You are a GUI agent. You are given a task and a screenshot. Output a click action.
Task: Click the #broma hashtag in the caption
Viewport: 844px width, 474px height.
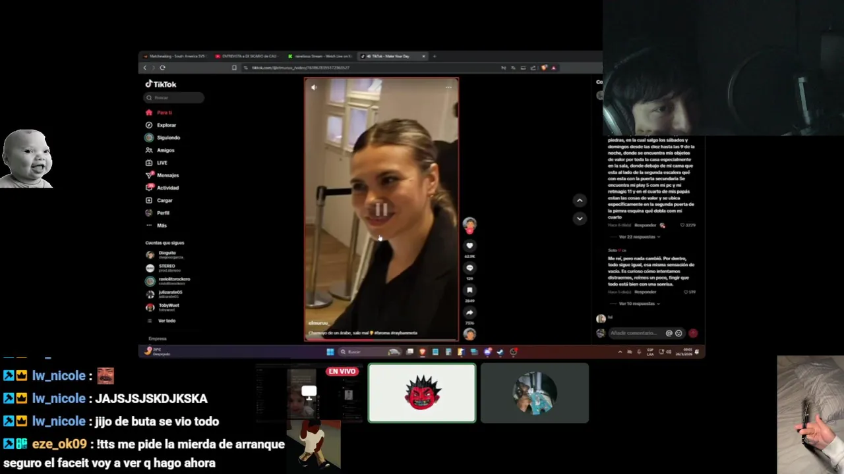[382, 333]
